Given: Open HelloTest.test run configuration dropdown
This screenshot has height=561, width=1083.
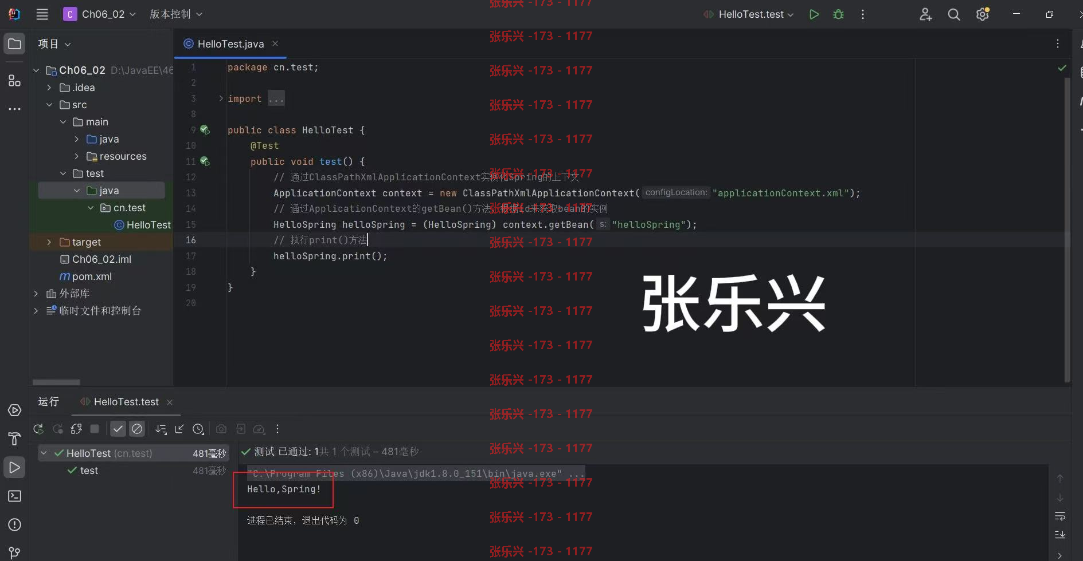Looking at the screenshot, I should [749, 14].
